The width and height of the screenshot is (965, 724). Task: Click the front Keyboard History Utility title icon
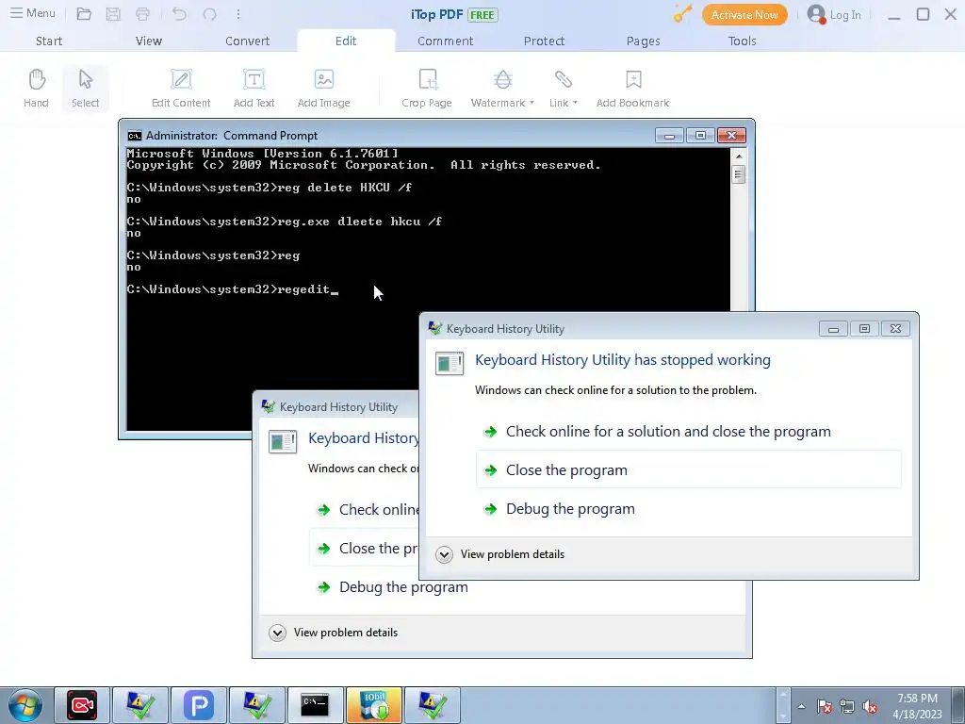pos(435,329)
